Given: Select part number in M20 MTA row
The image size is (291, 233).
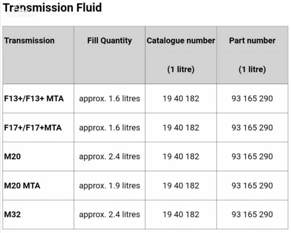Looking at the screenshot, I should [x=252, y=186].
